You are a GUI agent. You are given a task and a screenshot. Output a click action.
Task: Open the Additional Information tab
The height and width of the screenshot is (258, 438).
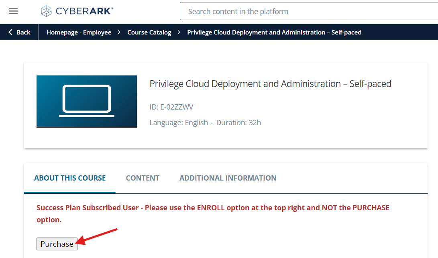point(228,178)
